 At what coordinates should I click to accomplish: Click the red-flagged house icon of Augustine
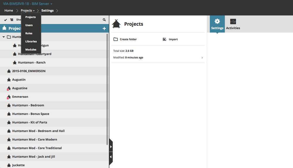pyautogui.click(x=9, y=88)
